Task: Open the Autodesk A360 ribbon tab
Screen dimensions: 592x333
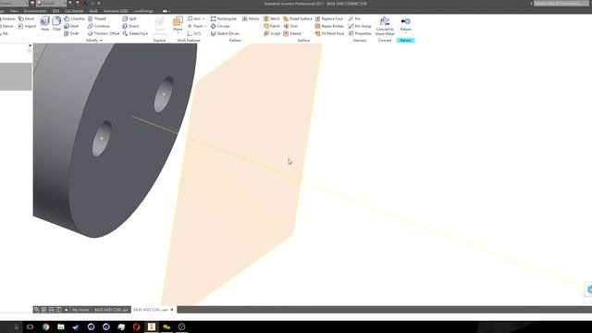Action: coord(116,11)
